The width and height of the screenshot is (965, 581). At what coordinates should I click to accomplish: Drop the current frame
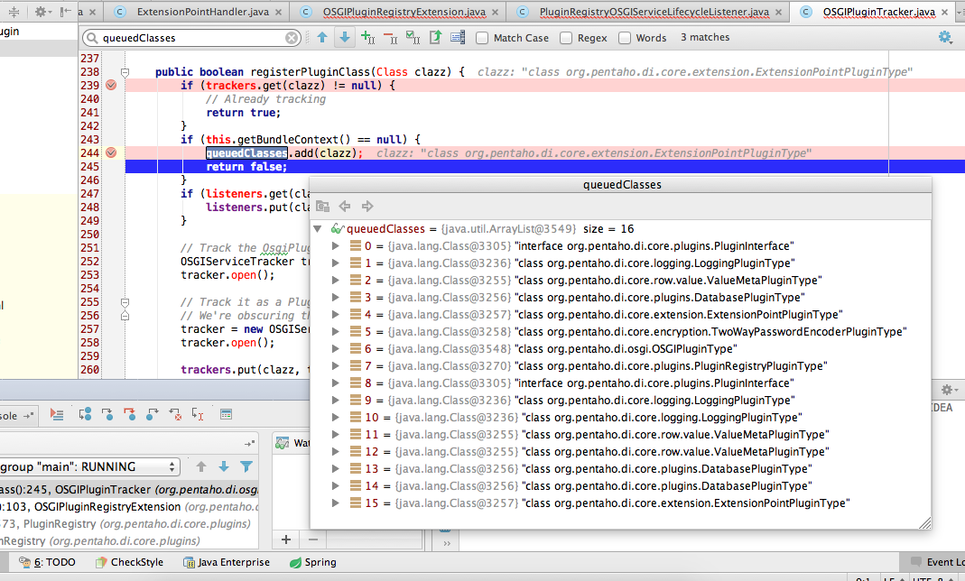tap(175, 414)
